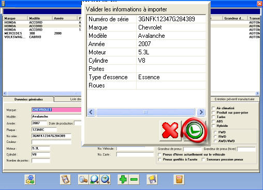Open Entretien préventif manufacturier tab

click(x=235, y=99)
